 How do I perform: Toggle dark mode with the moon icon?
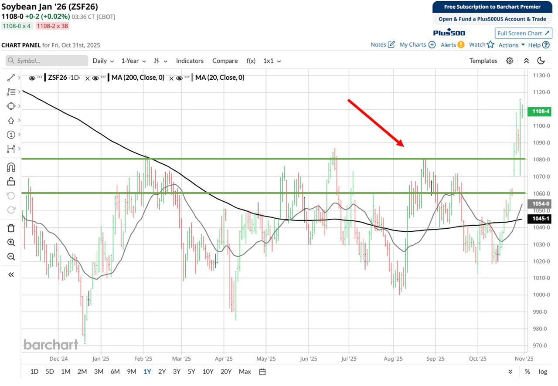pyautogui.click(x=541, y=61)
